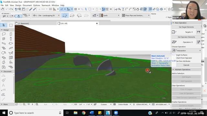Viewport: 207px width, 116px height.
Task: Switch to the 1. Basement tab
Action: tap(36, 24)
